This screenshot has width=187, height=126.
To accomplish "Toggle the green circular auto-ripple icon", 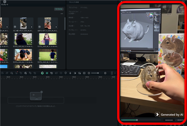I will (42, 73).
